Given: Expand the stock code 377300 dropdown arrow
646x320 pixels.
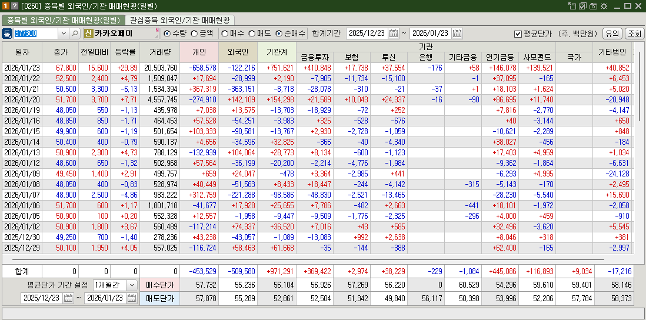Looking at the screenshot, I should 64,34.
